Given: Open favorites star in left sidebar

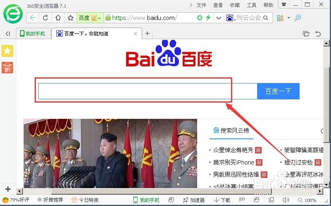Looking at the screenshot, I should point(7,51).
